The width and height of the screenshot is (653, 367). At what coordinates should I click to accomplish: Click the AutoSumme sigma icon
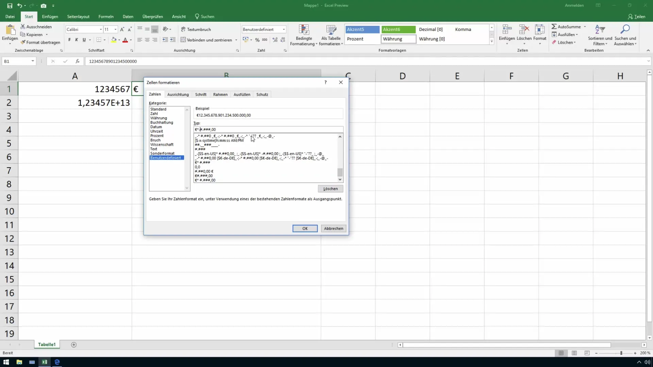coord(554,27)
